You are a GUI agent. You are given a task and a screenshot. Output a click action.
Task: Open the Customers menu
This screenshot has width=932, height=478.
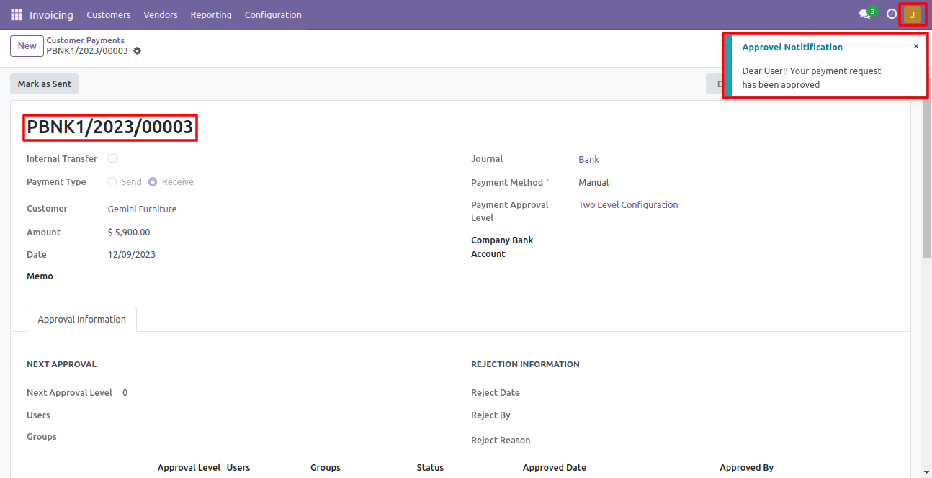pos(109,14)
